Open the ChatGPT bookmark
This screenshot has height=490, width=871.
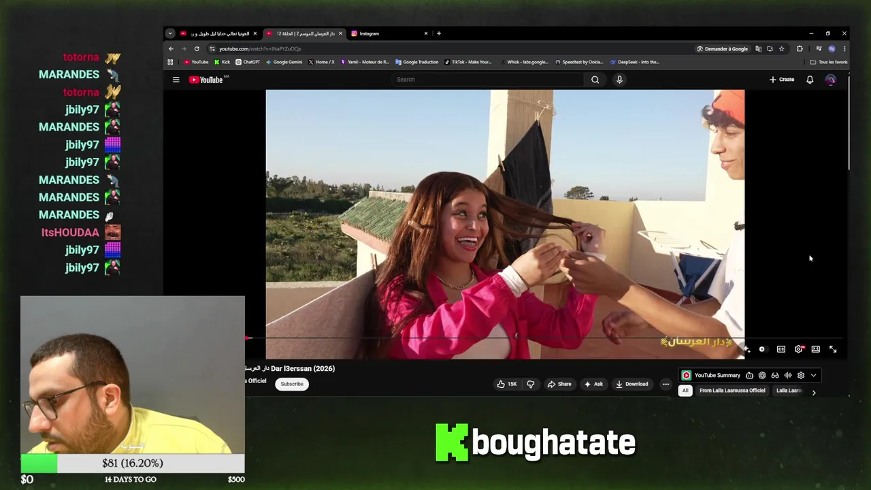tap(248, 62)
